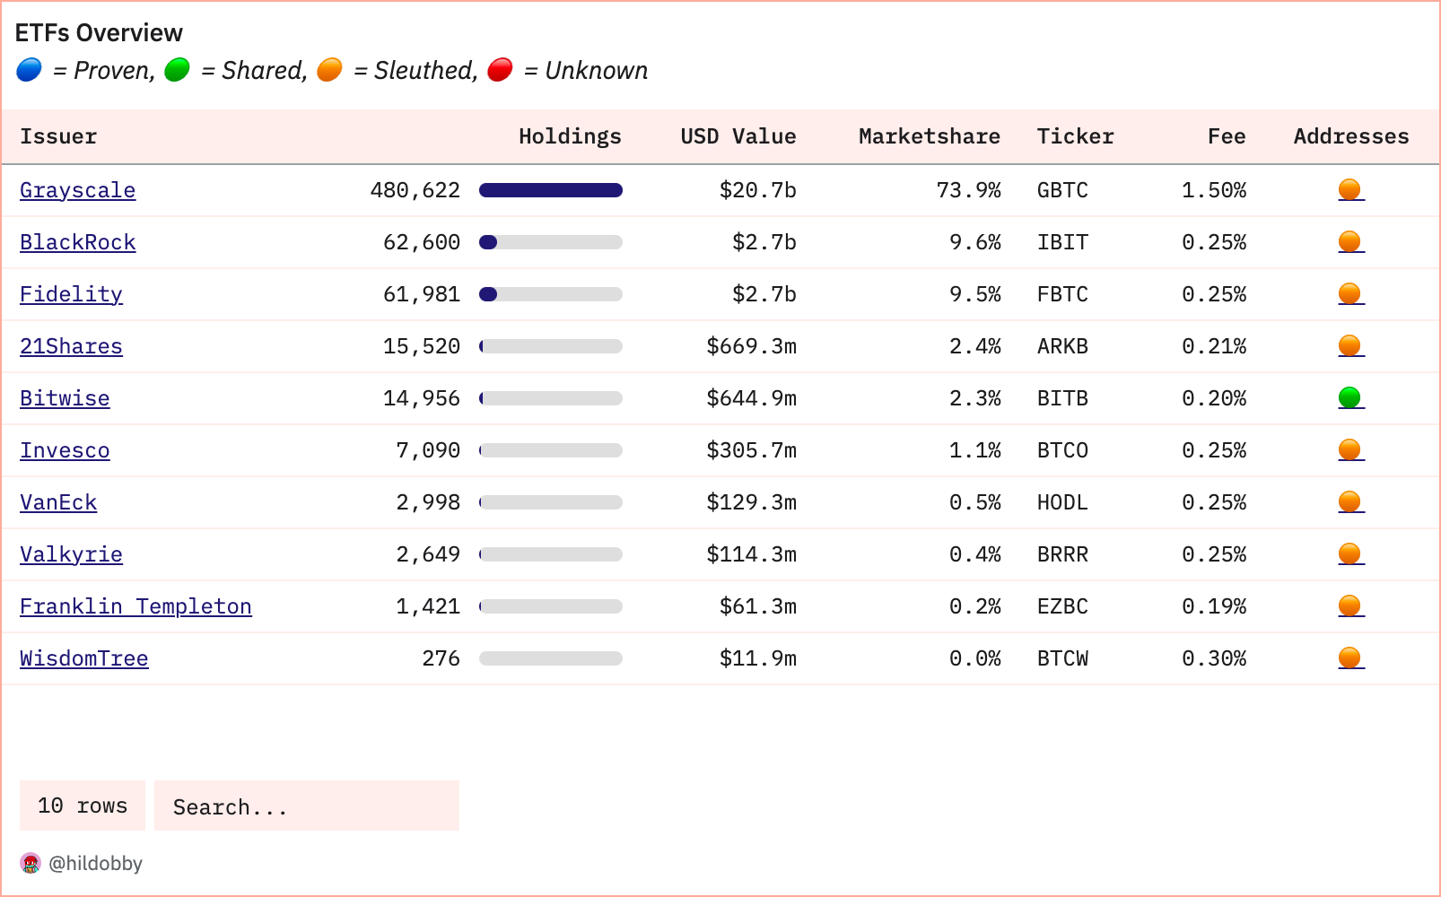Click BlackRock's holdings progress bar
The width and height of the screenshot is (1441, 897).
pos(551,242)
